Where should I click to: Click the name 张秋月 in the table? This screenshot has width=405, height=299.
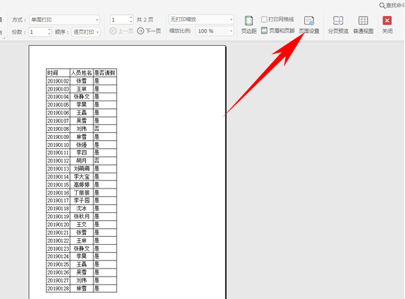pyautogui.click(x=81, y=216)
